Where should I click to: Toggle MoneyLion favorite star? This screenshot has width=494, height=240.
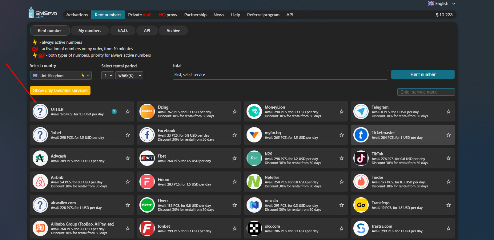[342, 111]
